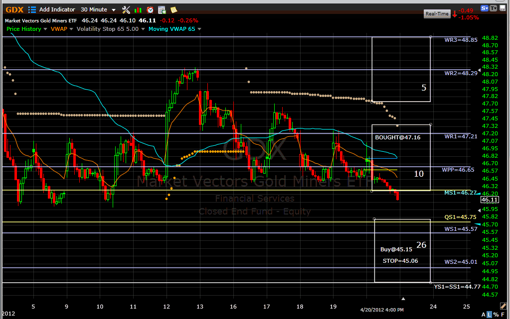Open the watchlist icon beside GDX
Screen dimensions: 510x319
[32, 10]
